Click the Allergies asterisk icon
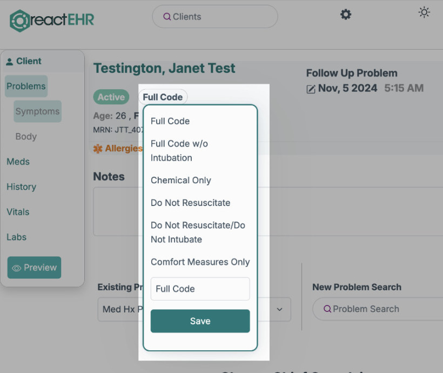Screen dimensions: 443x373 click(98, 149)
